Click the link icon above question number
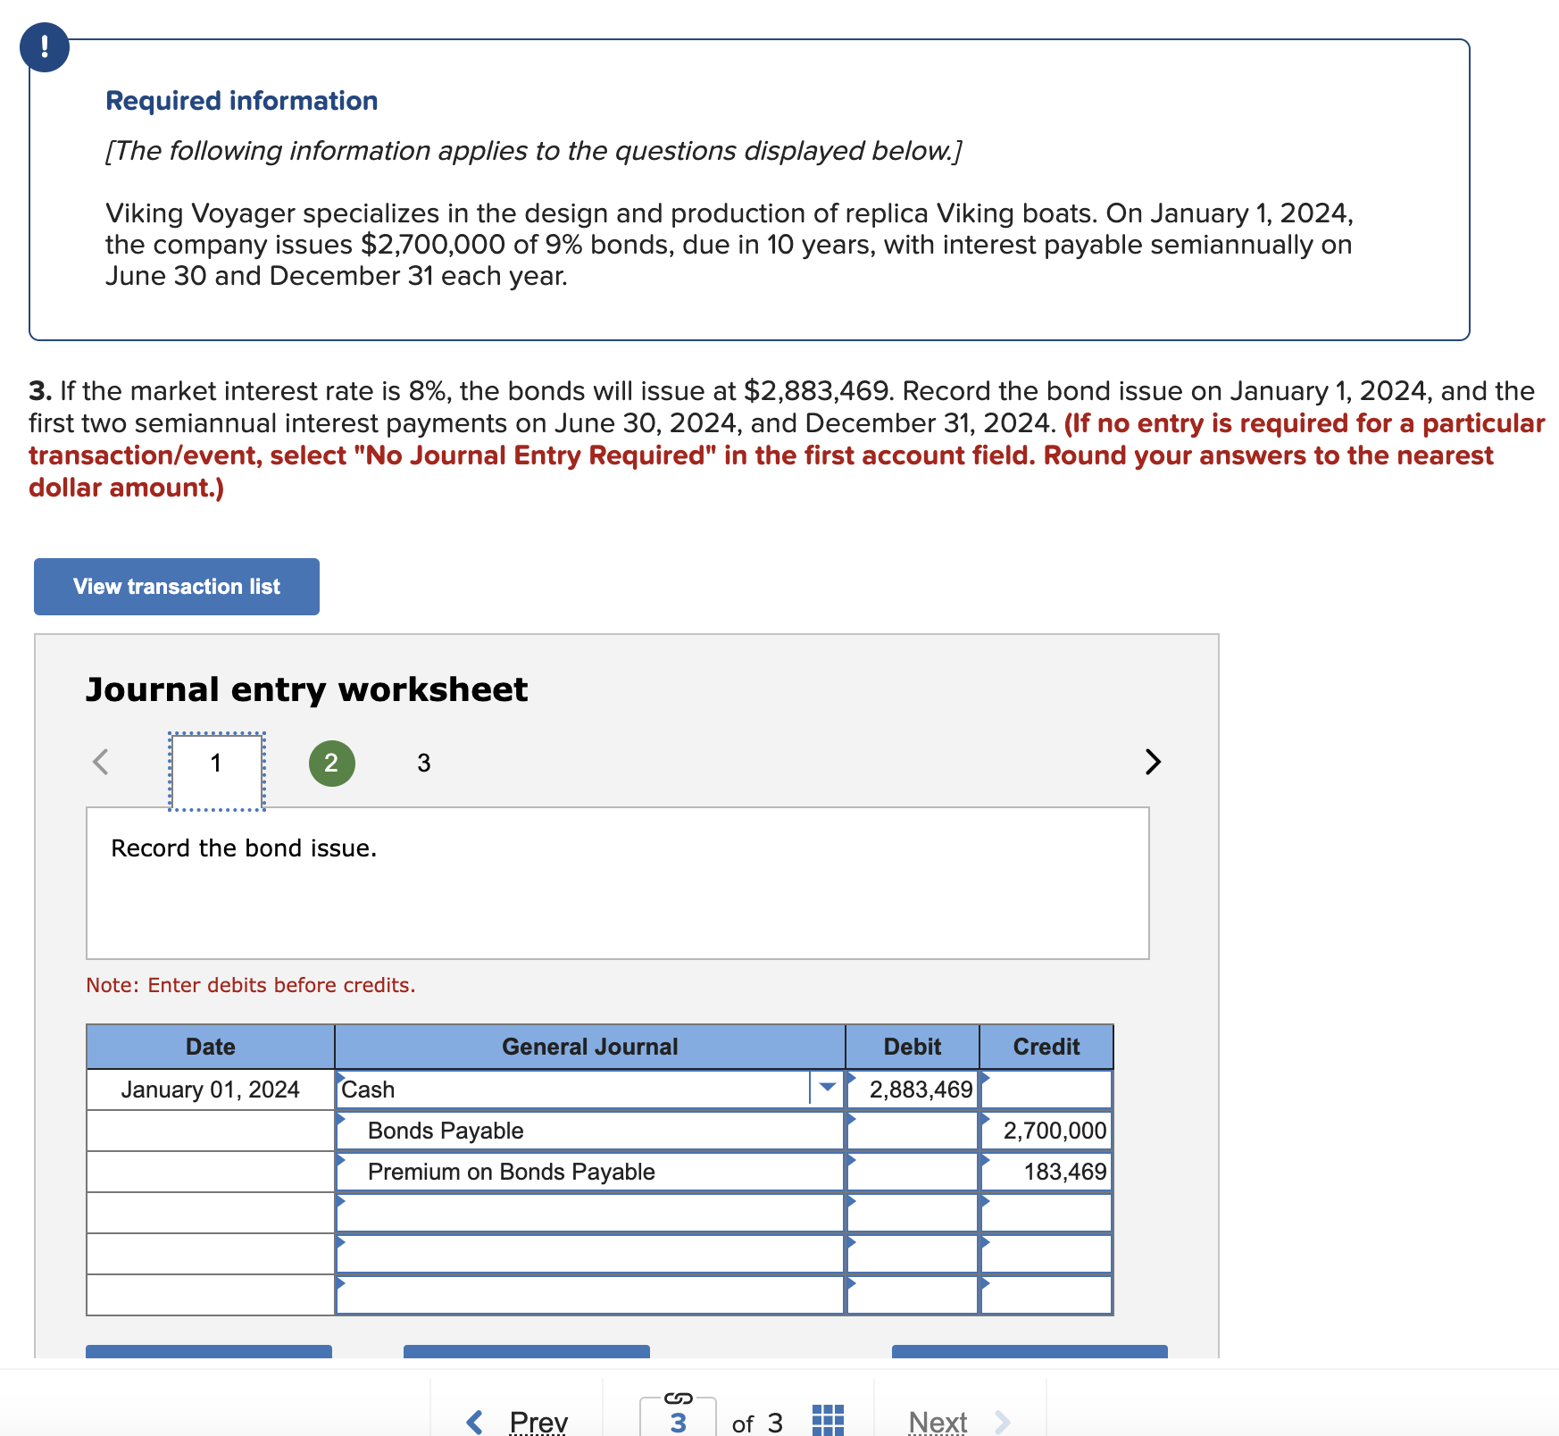This screenshot has height=1436, width=1559. (x=679, y=1398)
